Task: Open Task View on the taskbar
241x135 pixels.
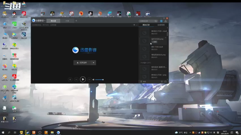Action: click(x=15, y=132)
